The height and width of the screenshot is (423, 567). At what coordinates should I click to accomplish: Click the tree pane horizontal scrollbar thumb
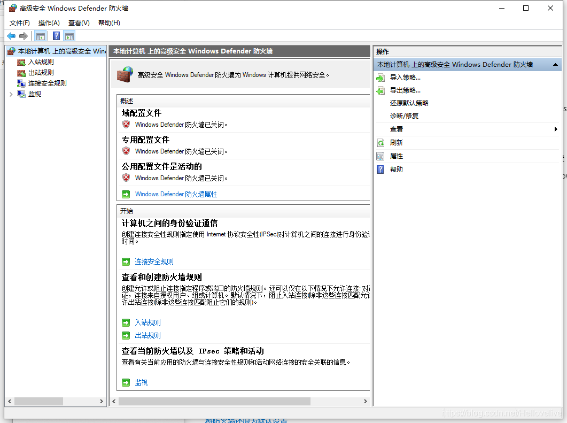(x=38, y=401)
